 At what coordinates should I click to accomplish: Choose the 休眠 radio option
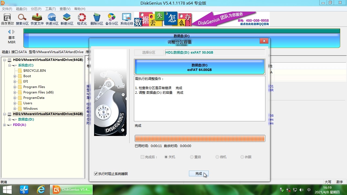click(x=242, y=157)
